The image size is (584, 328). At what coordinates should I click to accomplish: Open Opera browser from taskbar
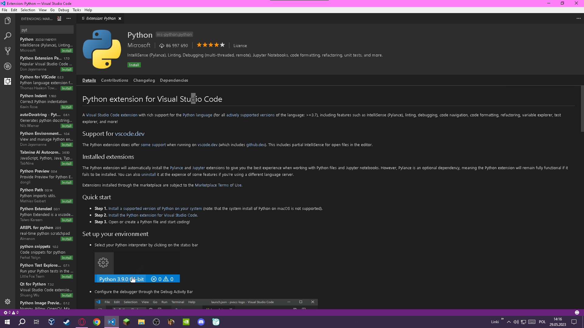(x=82, y=322)
